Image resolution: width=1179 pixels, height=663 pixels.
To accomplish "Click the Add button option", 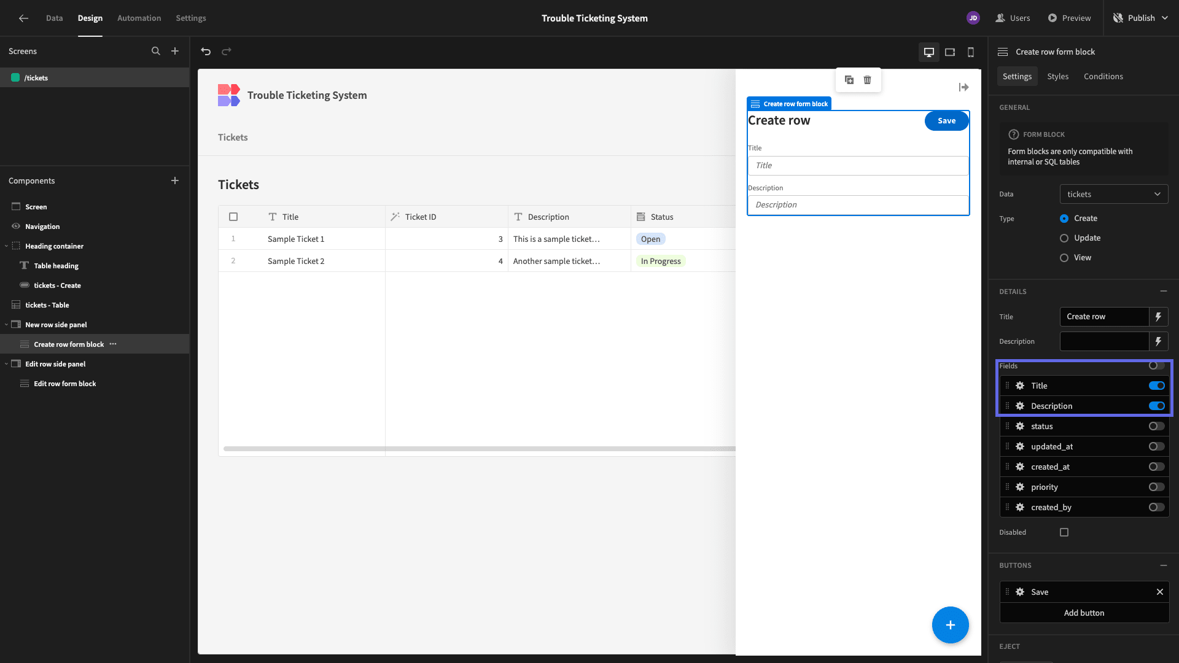I will [1084, 613].
